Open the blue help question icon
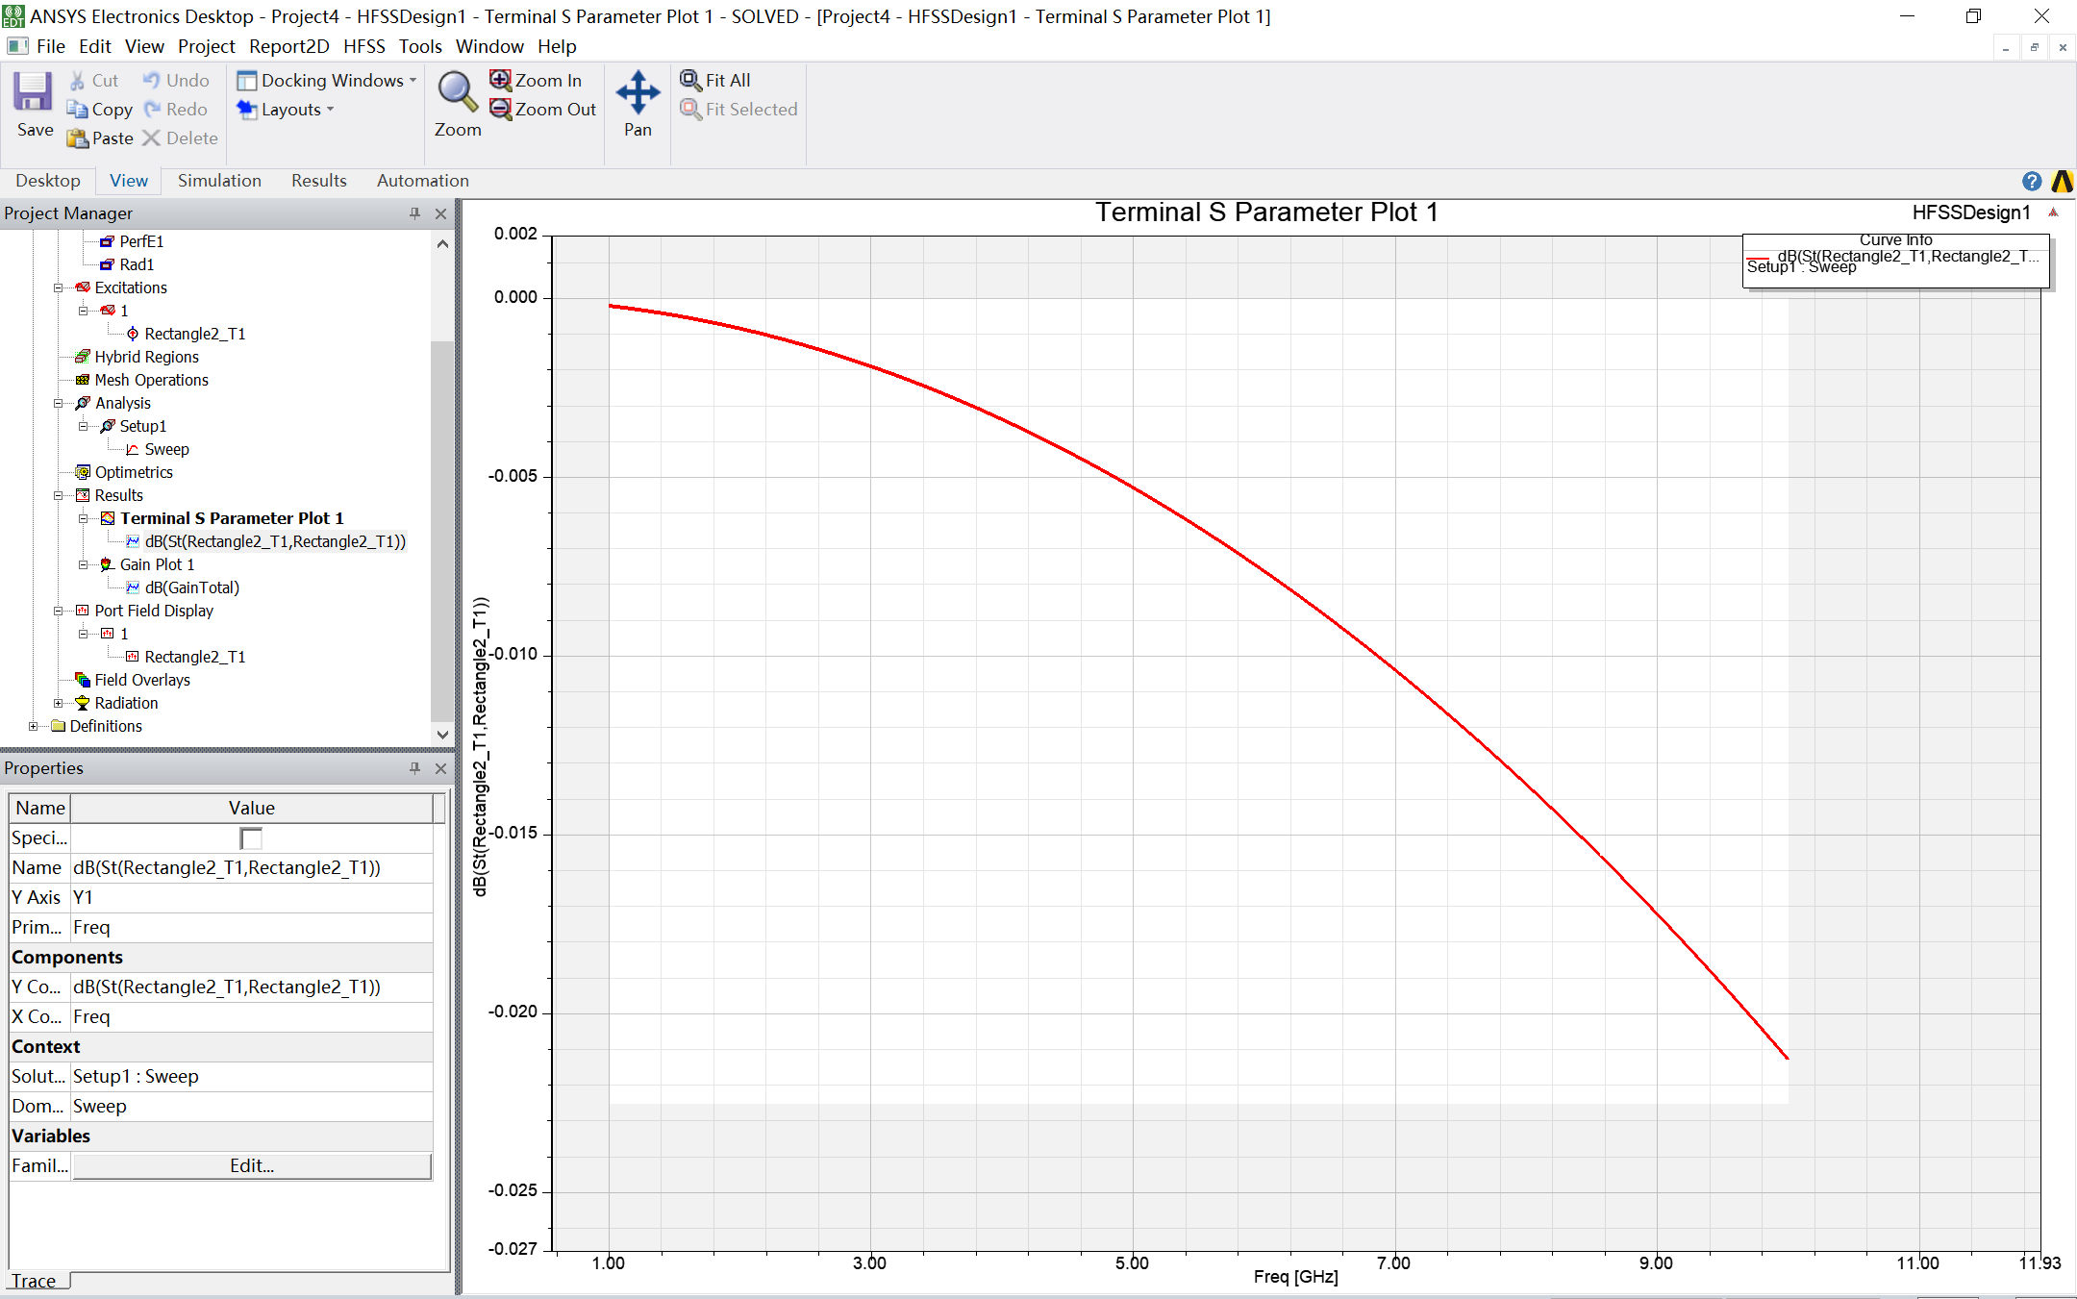Viewport: 2077px width, 1299px height. tap(2031, 181)
